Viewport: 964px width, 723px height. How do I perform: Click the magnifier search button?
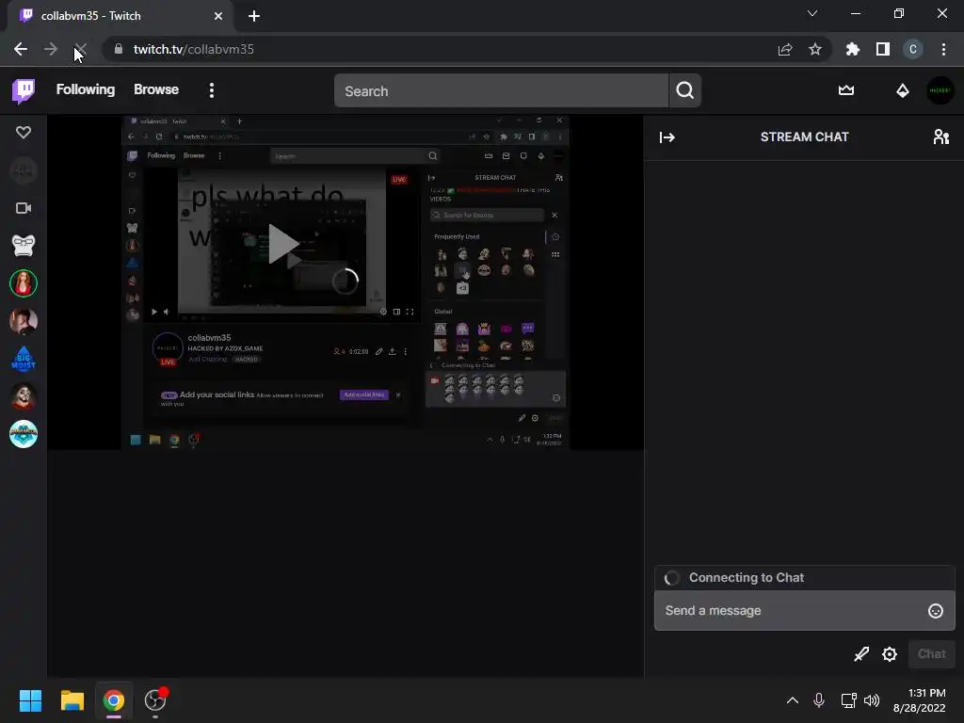685,91
